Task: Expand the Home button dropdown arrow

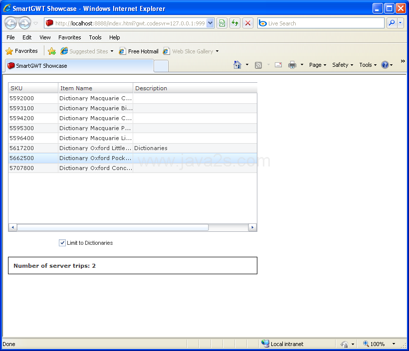Action: 247,65
